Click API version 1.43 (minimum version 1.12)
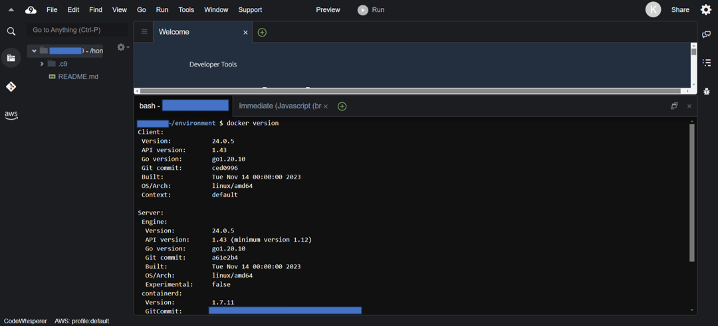The height and width of the screenshot is (326, 718). 262,240
